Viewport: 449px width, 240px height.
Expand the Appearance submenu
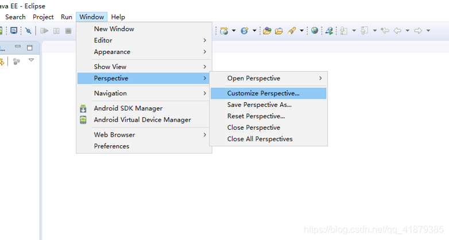pos(144,52)
